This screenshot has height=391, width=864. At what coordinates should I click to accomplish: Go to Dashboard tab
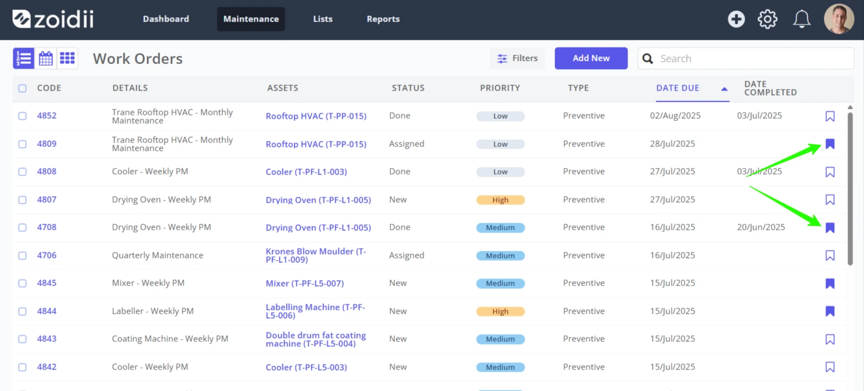[166, 19]
